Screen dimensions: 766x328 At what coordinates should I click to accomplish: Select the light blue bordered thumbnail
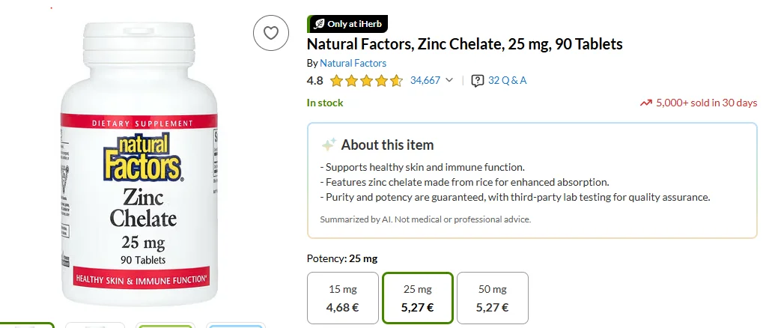coord(234,325)
